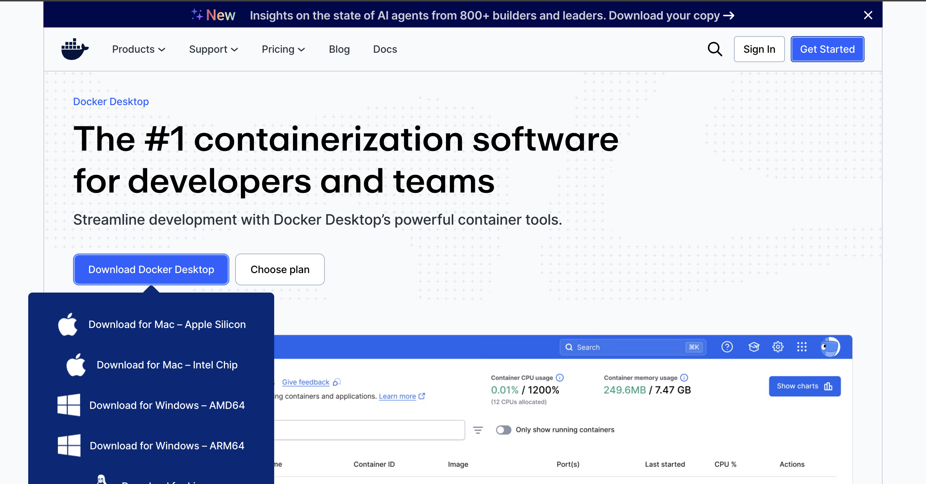
Task: Click the Container ID column header
Action: (x=374, y=464)
